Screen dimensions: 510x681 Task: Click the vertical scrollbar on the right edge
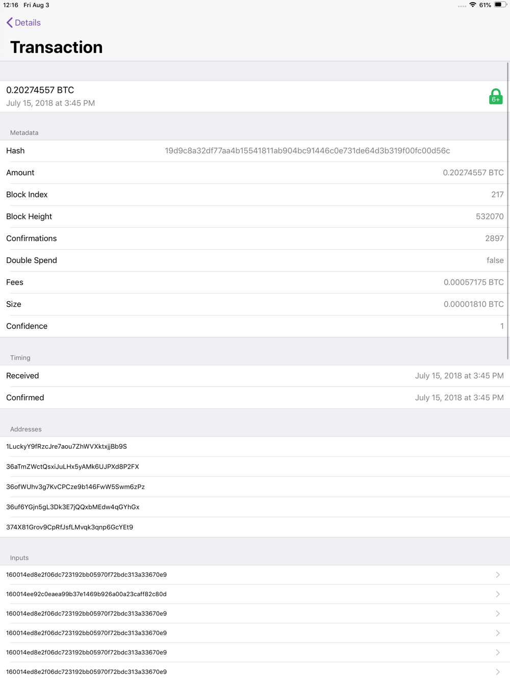508,210
